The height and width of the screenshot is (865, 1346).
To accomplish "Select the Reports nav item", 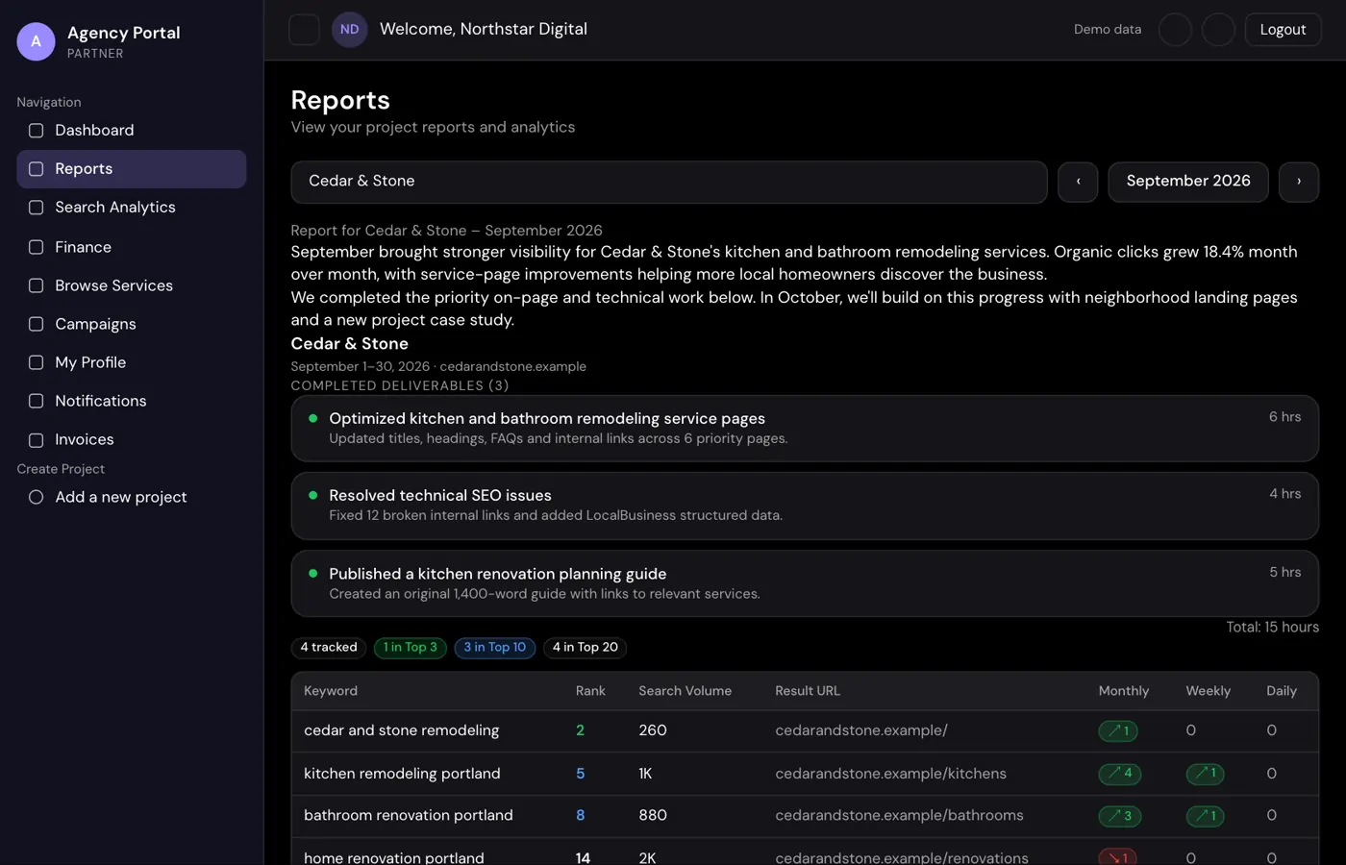I will click(132, 169).
